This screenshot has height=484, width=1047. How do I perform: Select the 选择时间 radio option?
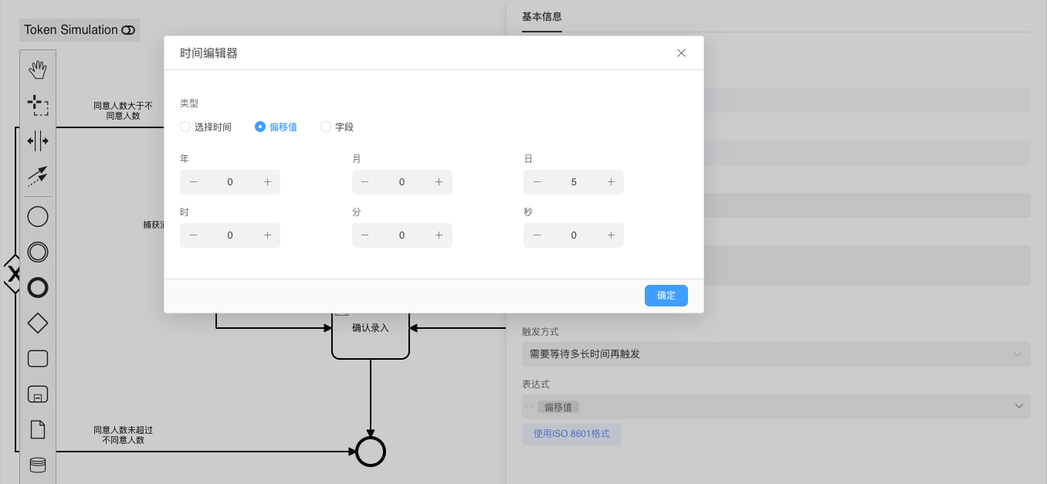tap(185, 127)
